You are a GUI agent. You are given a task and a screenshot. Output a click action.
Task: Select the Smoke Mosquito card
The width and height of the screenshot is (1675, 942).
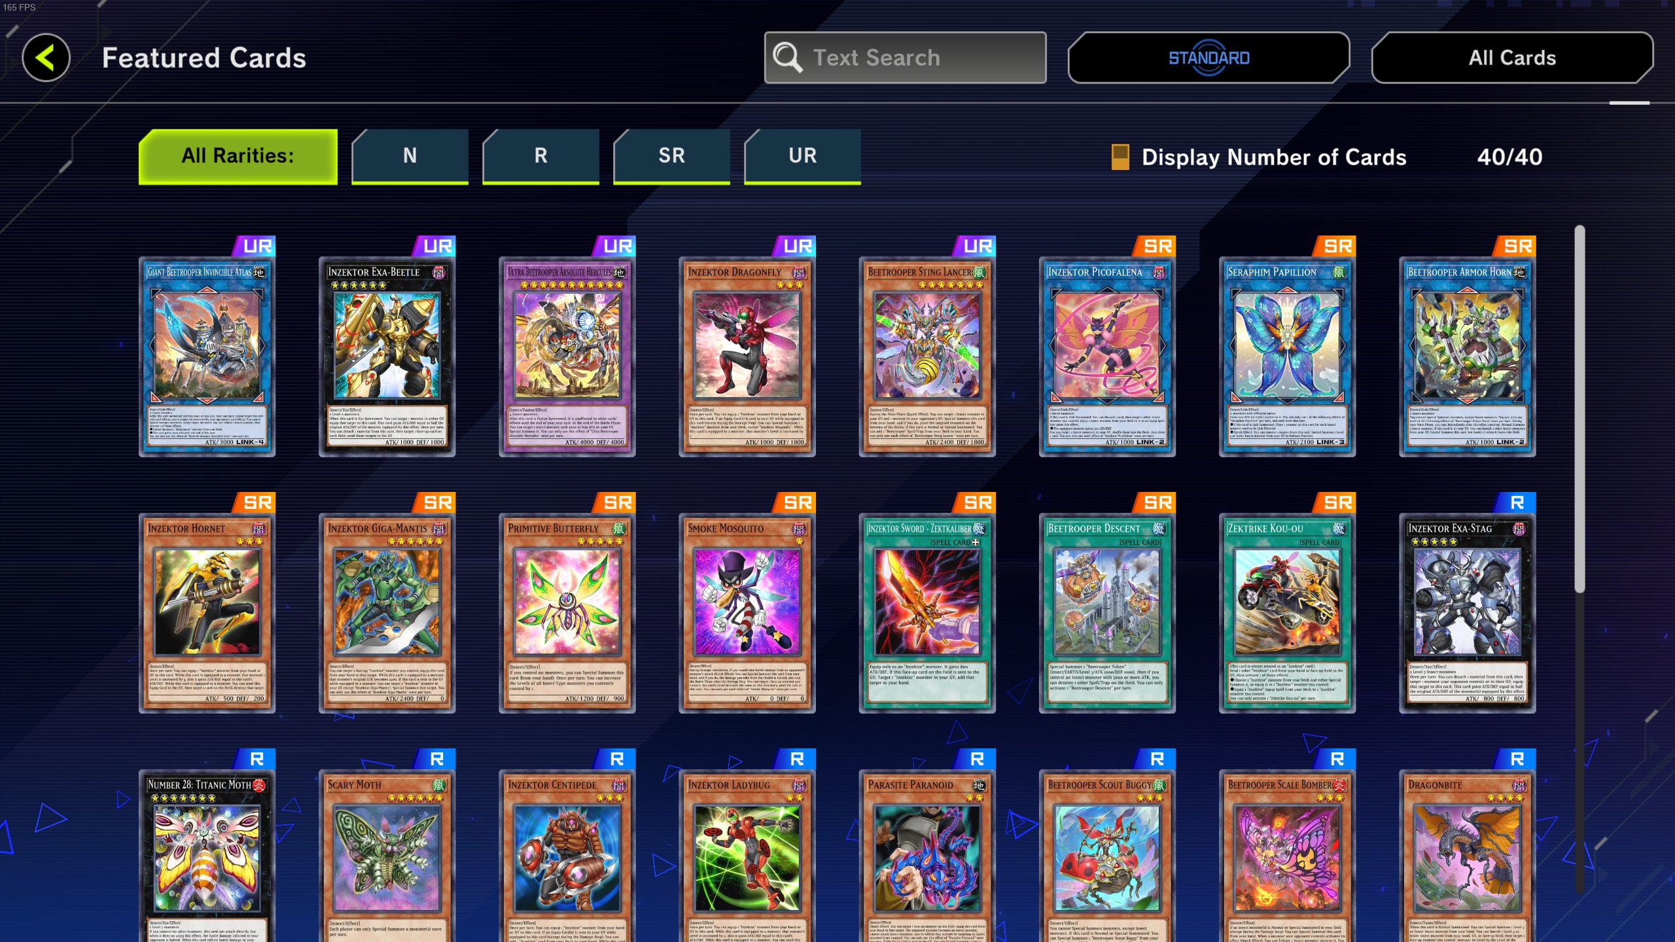click(x=747, y=613)
